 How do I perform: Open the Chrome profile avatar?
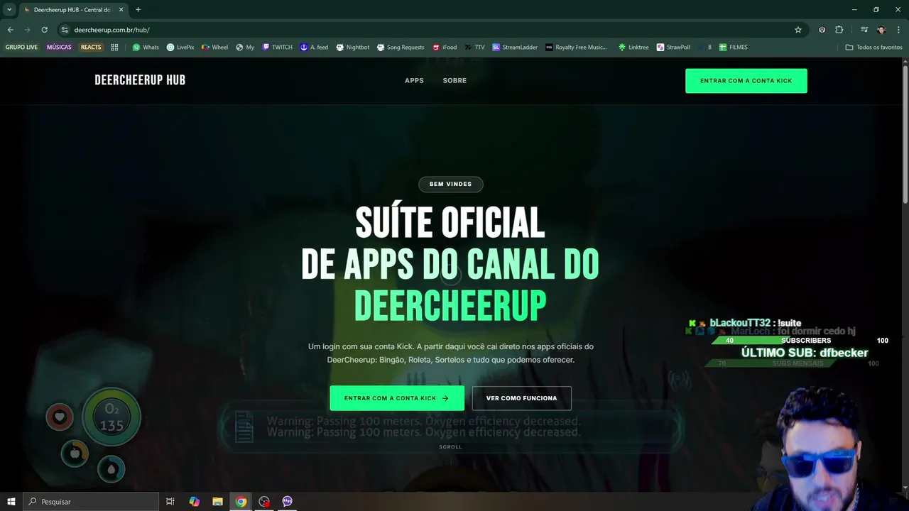tap(881, 30)
